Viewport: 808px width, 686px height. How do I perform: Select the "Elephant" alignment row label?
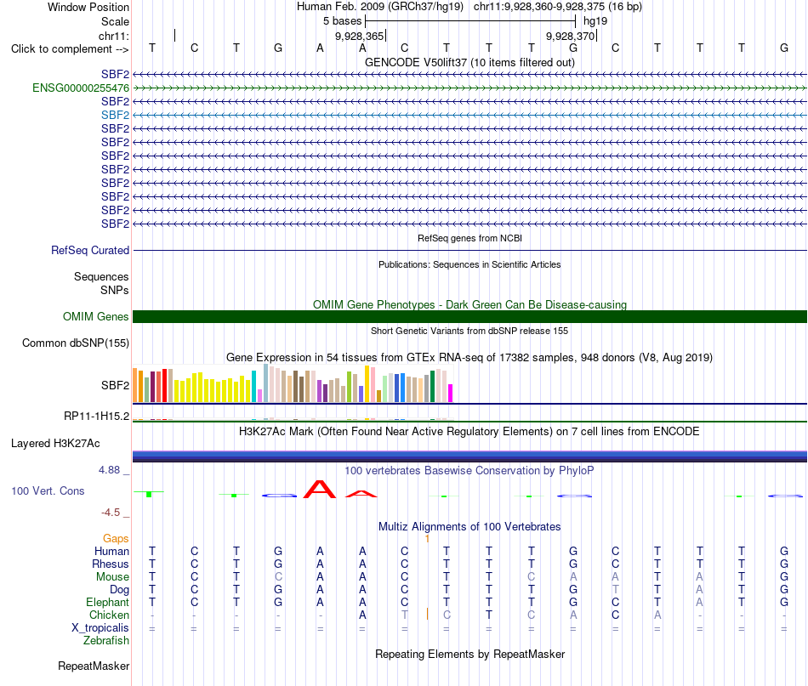(x=107, y=602)
